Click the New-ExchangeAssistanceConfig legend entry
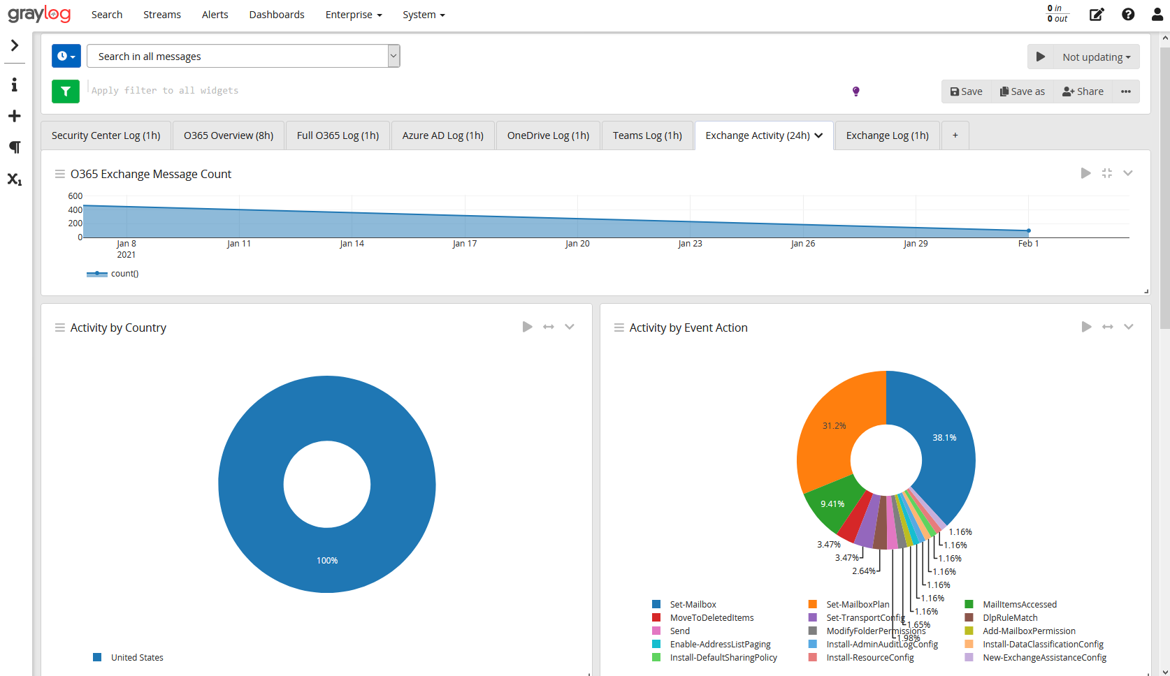This screenshot has height=676, width=1170. [x=1036, y=657]
